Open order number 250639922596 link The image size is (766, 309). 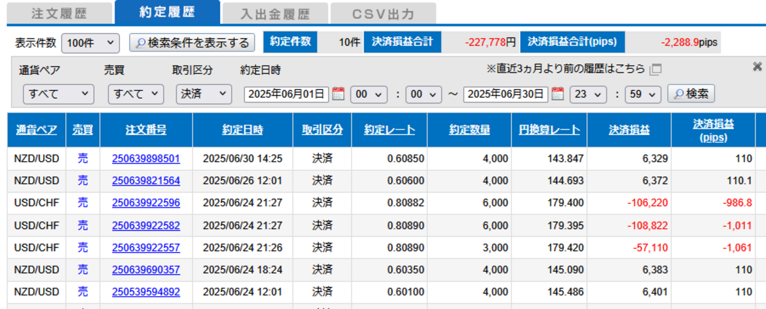click(x=146, y=203)
